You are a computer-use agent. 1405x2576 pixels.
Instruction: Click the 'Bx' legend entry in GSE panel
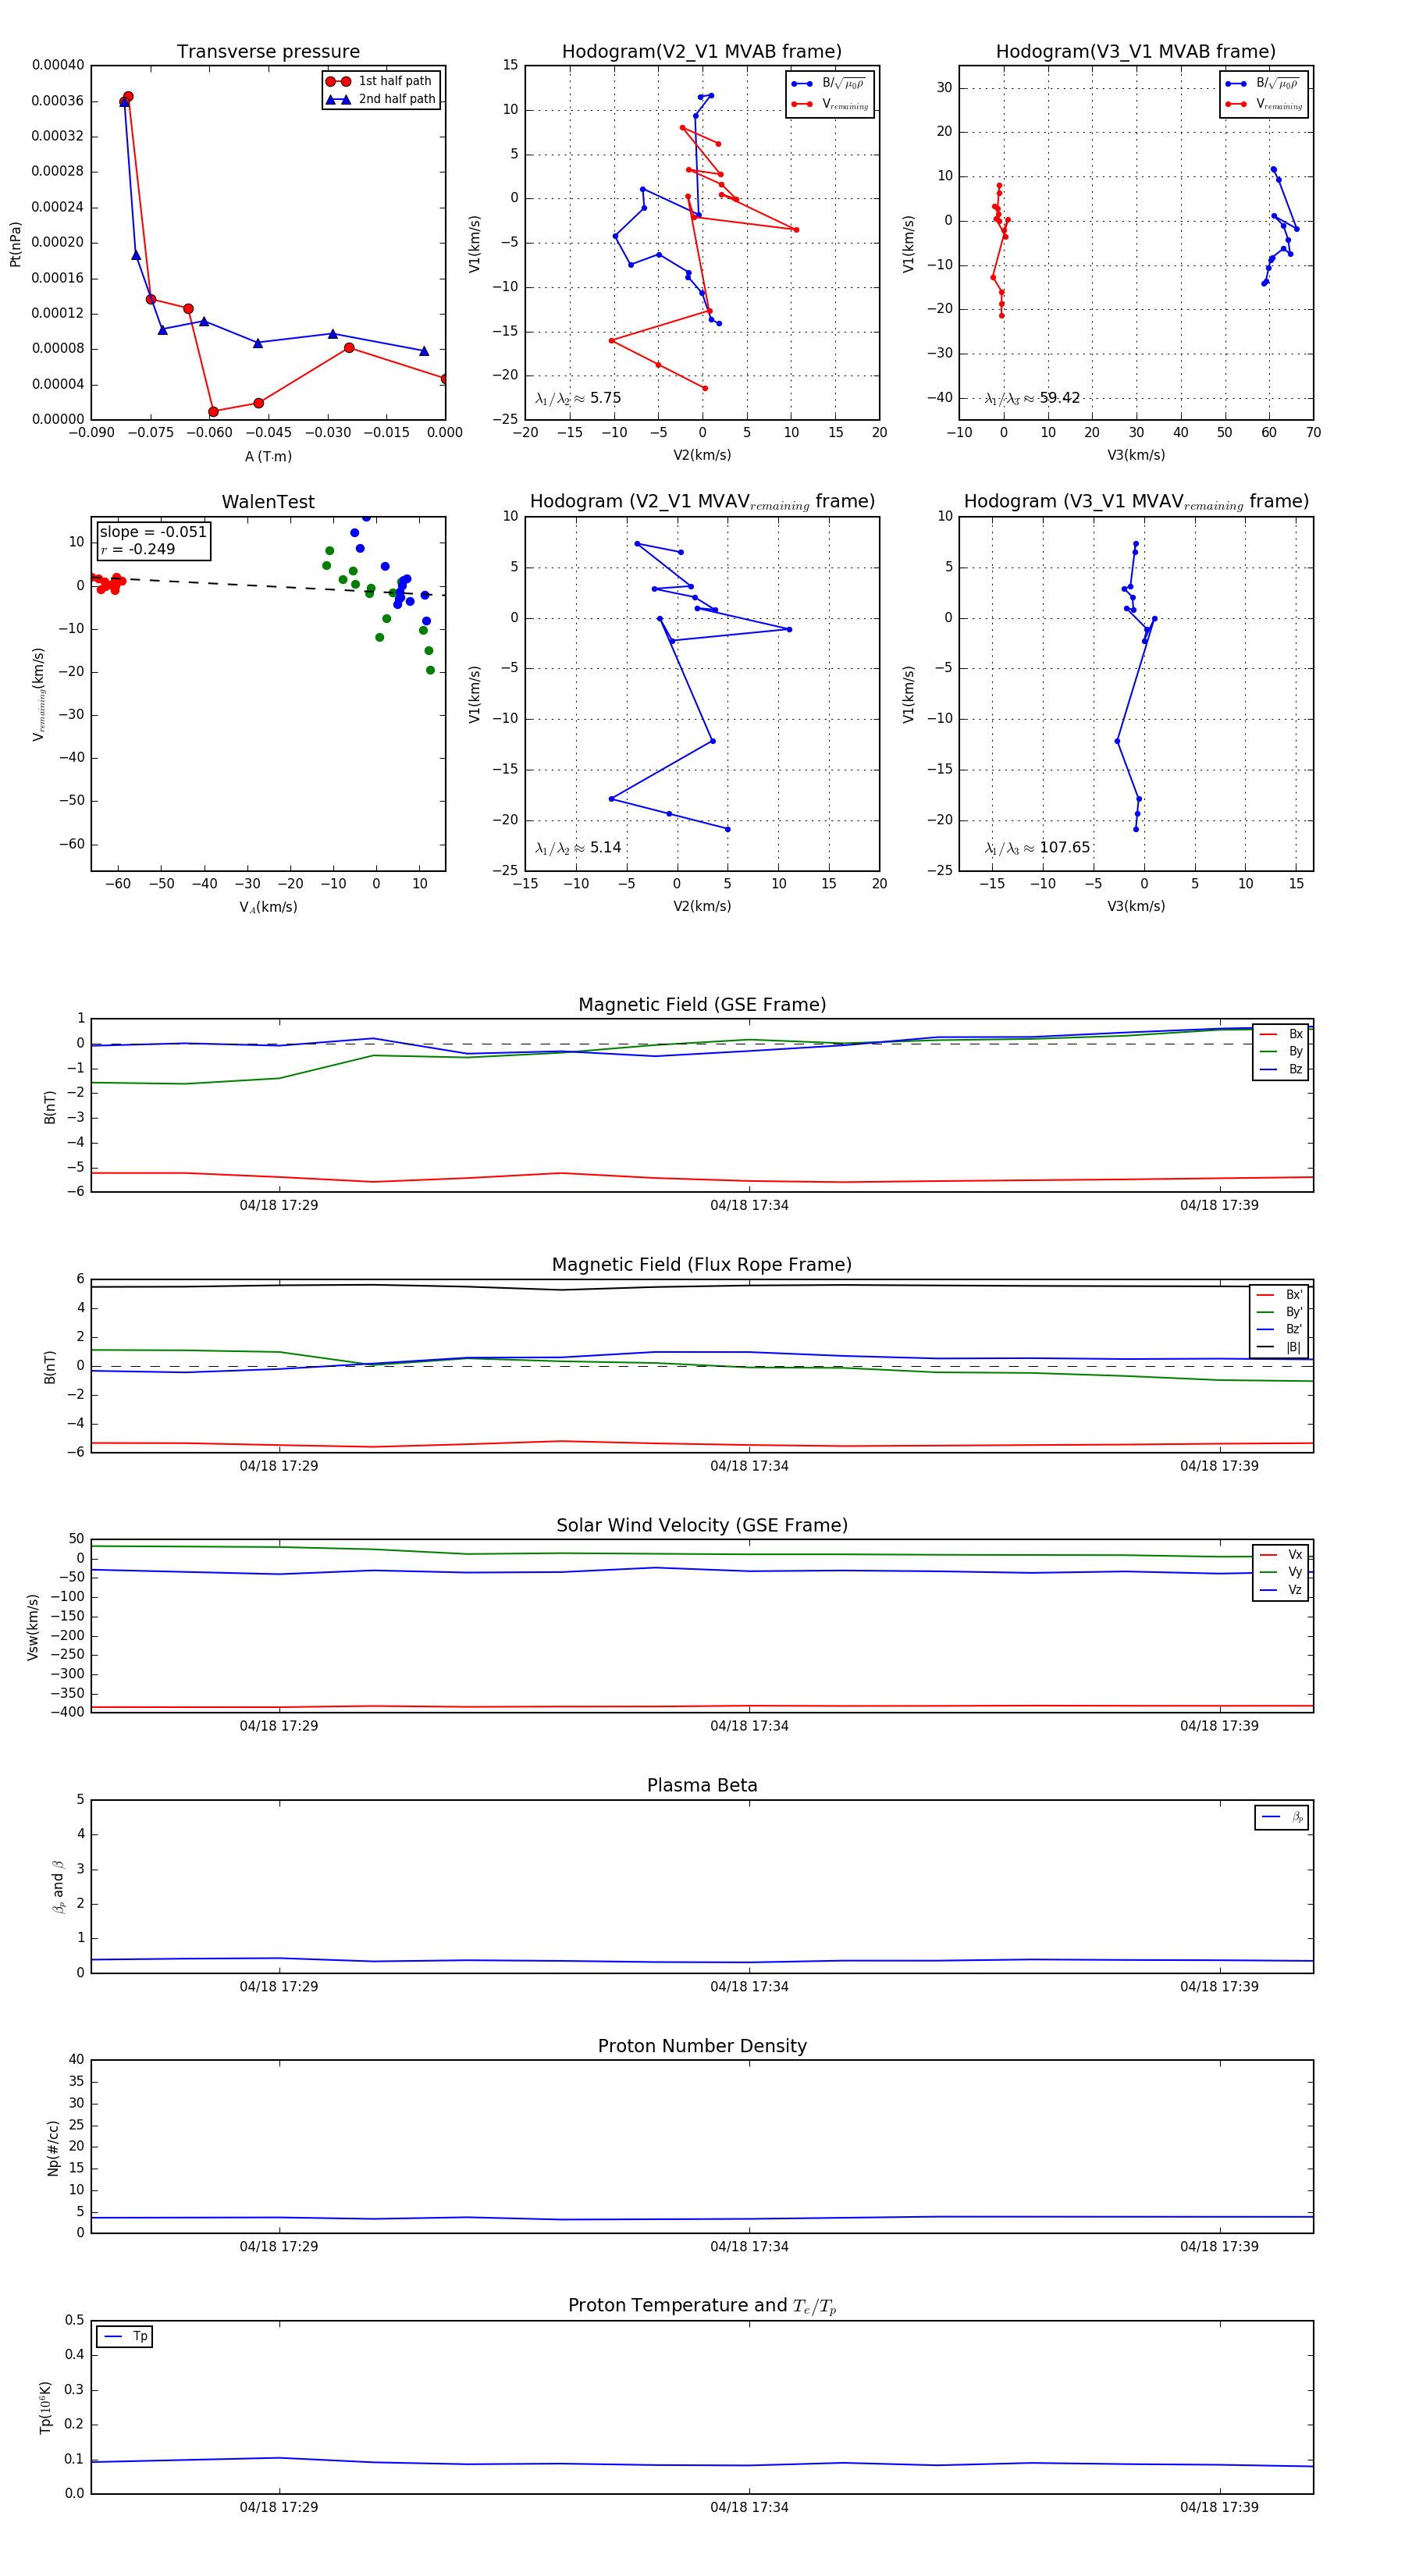click(x=1282, y=1034)
